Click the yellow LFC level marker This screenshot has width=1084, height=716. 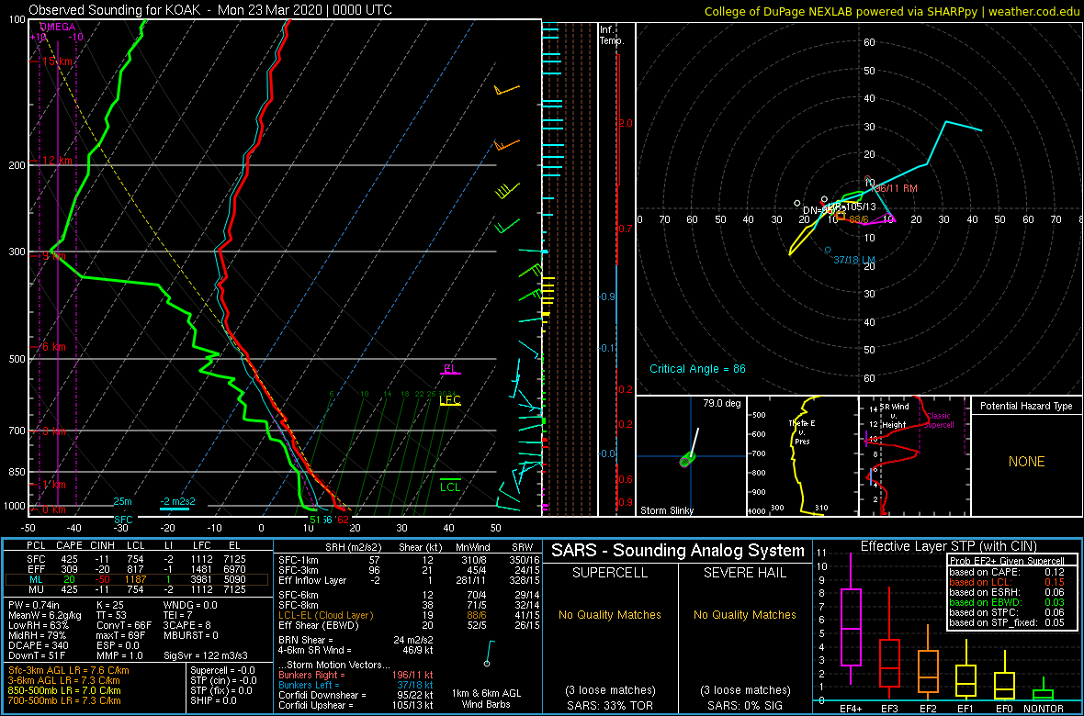pos(450,399)
